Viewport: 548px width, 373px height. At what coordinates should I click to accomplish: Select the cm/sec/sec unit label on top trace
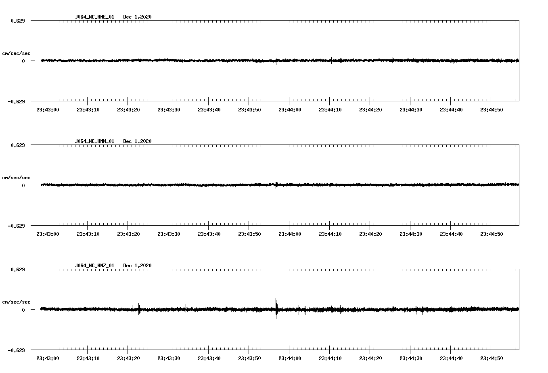17,53
